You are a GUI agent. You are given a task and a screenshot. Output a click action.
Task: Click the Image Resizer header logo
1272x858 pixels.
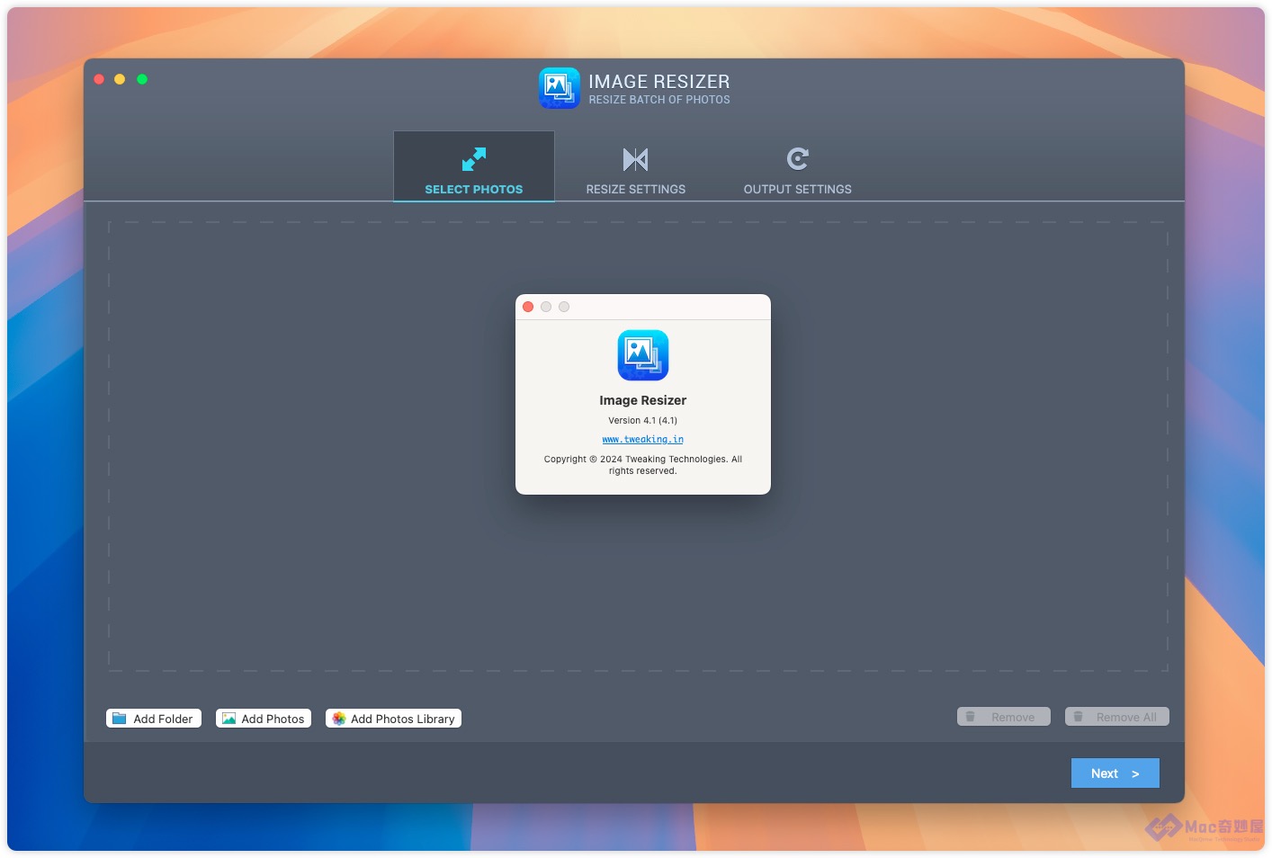point(560,88)
